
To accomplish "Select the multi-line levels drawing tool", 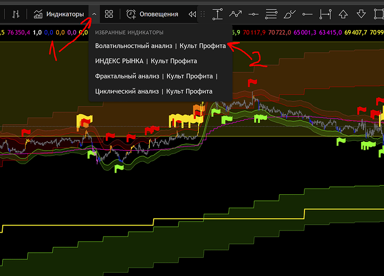I will [271, 14].
